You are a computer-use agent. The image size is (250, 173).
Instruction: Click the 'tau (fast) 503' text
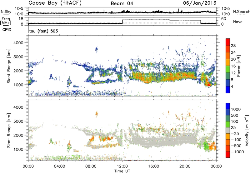click(43, 31)
